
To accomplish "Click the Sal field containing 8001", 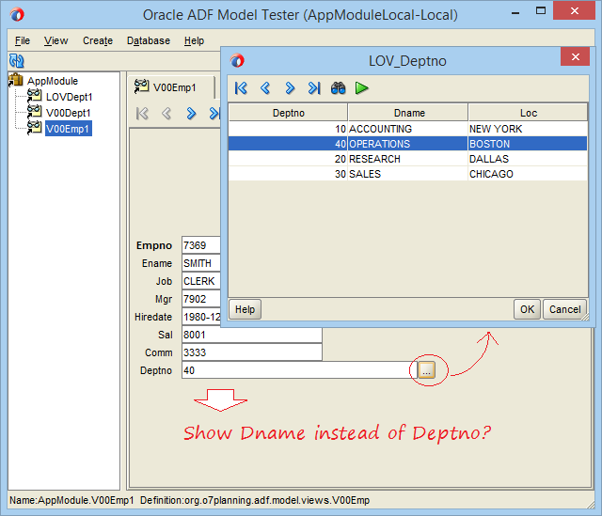I will point(252,335).
